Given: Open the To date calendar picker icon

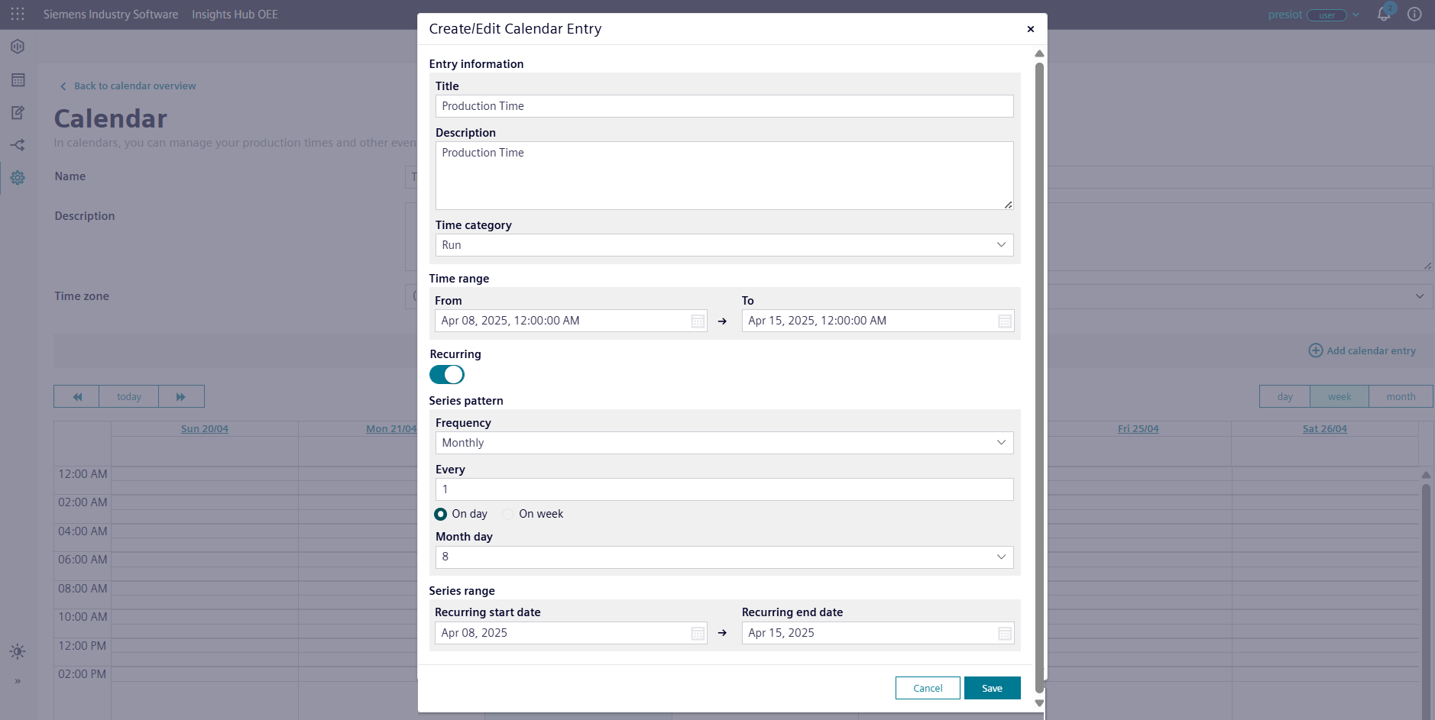Looking at the screenshot, I should tap(1005, 321).
